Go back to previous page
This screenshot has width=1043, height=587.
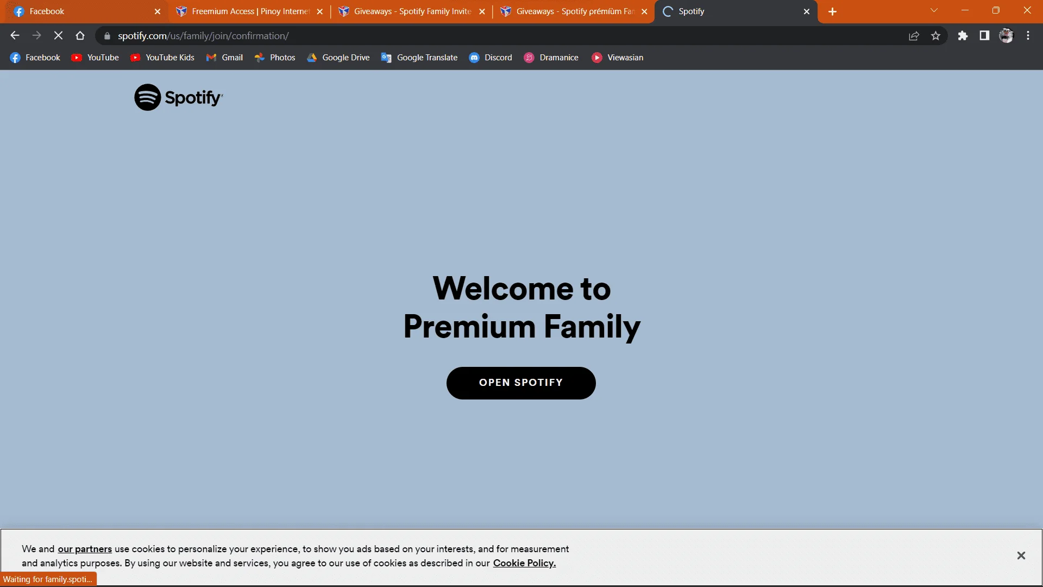15,35
